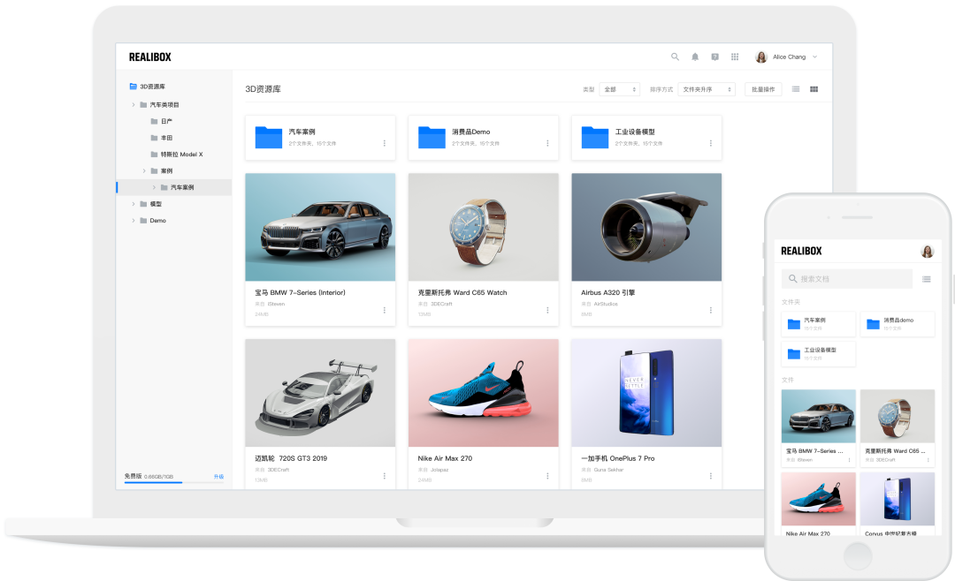Open more options on 消费品Demo folder card

[x=547, y=143]
